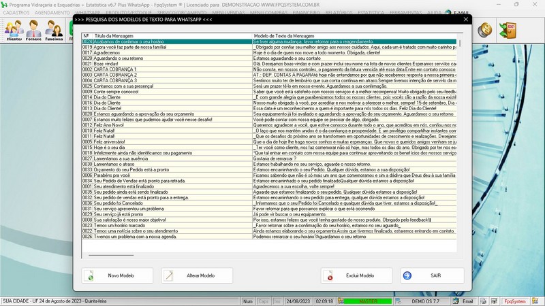Select row 'Boas vindas!'
545x306 pixels.
(269, 64)
